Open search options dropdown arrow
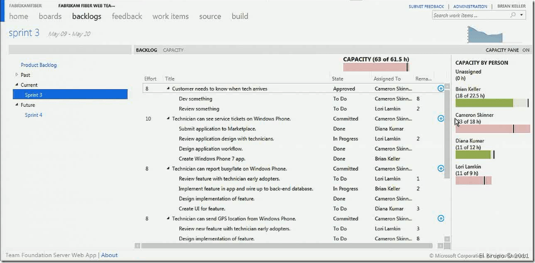This screenshot has height=263, width=535. point(522,16)
